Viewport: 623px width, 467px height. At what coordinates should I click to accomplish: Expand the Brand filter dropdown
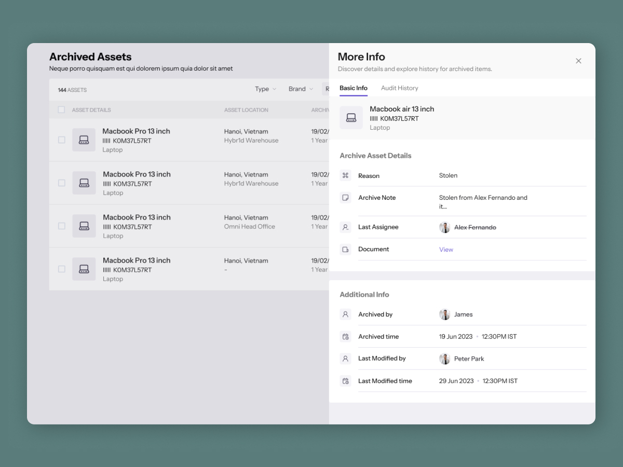click(301, 89)
